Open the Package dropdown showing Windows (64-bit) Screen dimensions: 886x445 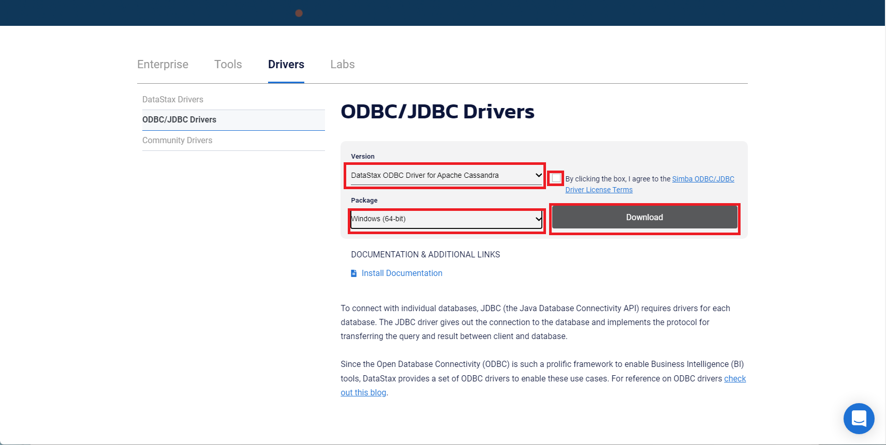(446, 219)
